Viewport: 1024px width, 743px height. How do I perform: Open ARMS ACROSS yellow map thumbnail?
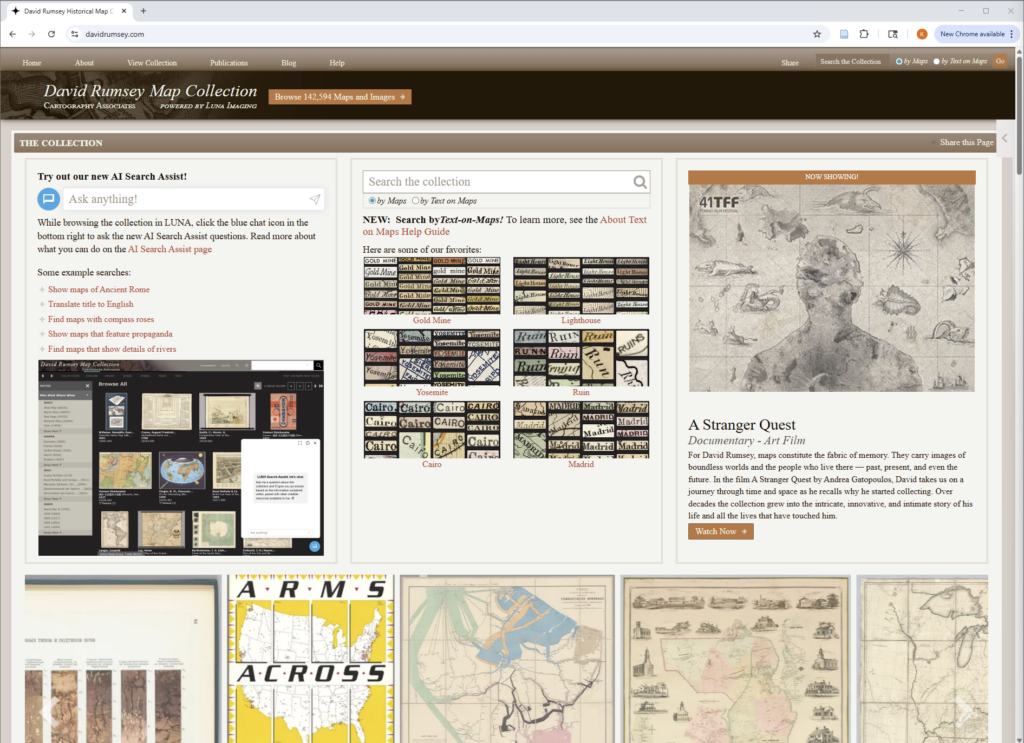coord(311,659)
